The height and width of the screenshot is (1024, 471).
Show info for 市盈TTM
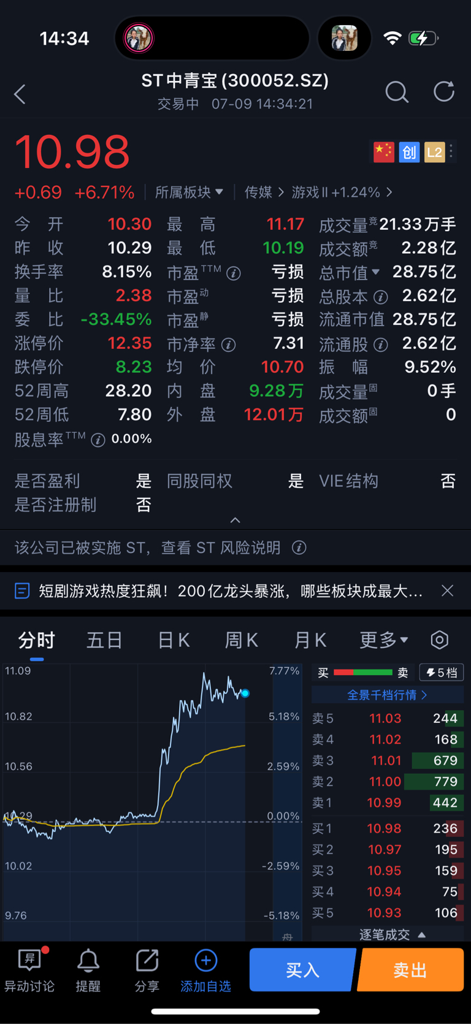pyautogui.click(x=234, y=273)
